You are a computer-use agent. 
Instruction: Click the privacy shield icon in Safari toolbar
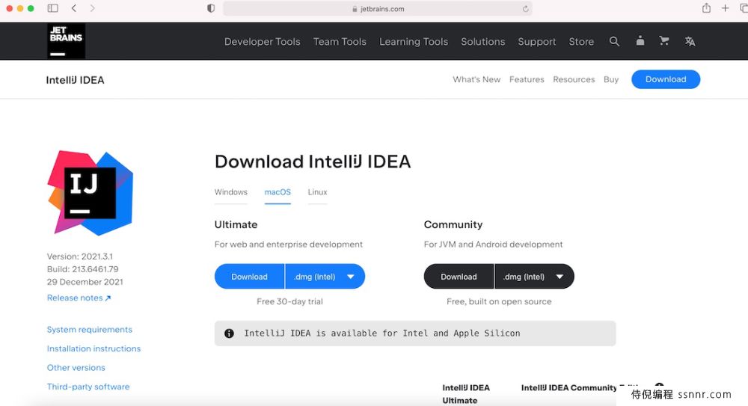(x=211, y=8)
